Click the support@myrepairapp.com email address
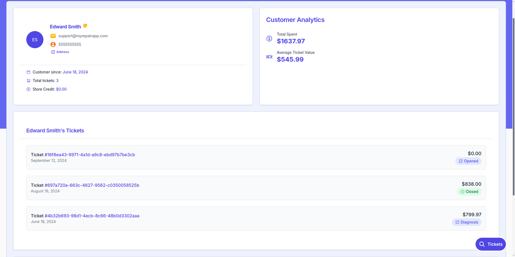The image size is (515, 257). pyautogui.click(x=83, y=36)
